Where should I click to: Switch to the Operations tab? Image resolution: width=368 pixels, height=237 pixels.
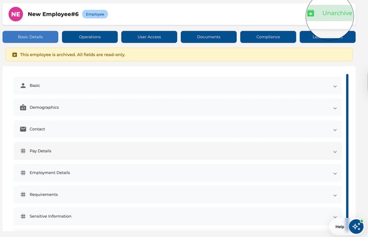[x=90, y=37]
